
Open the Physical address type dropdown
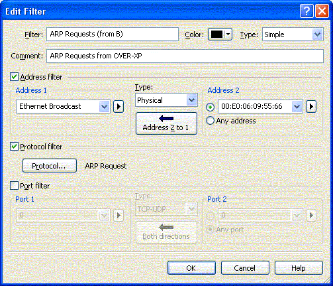(191, 100)
